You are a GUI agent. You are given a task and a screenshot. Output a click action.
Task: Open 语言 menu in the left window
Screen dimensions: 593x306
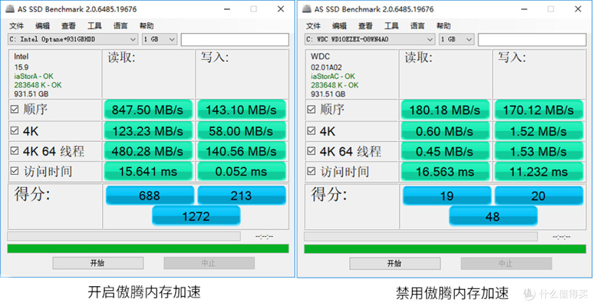tap(120, 26)
